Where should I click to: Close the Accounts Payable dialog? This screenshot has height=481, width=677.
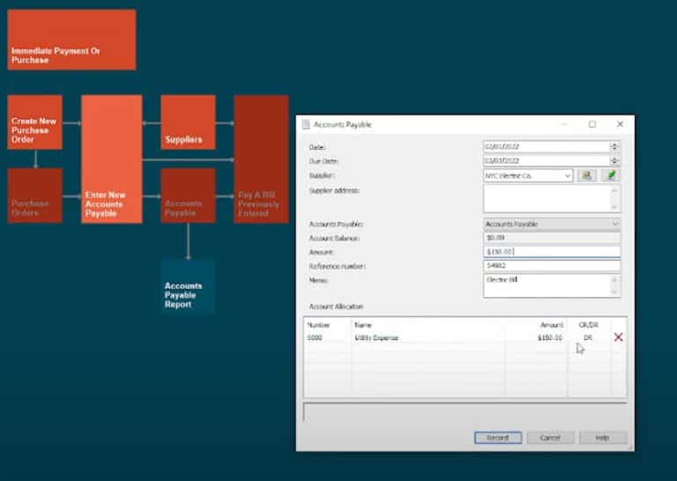(x=620, y=125)
